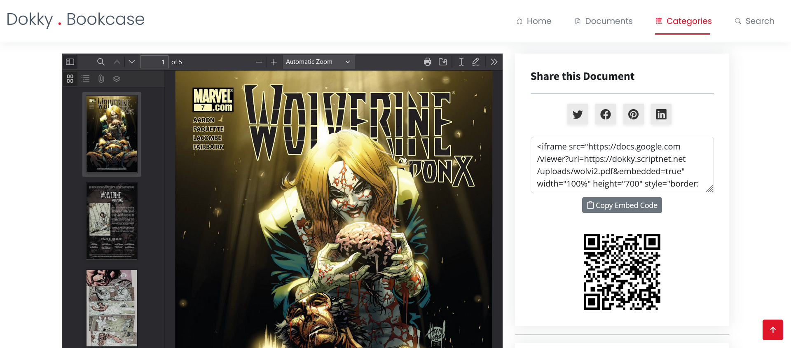The image size is (791, 348).
Task: Show the thumbnails view in sidebar
Action: (70, 79)
